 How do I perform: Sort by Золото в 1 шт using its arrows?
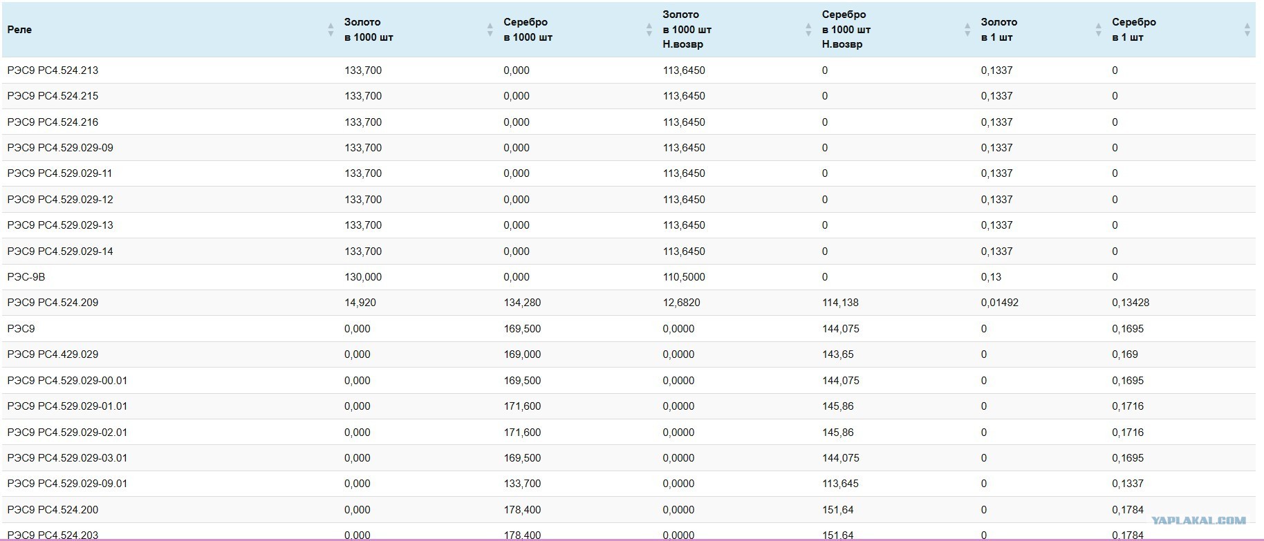1098,30
